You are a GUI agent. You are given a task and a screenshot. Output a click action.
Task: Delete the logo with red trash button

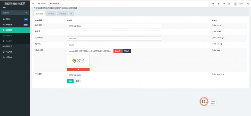(x=78, y=69)
